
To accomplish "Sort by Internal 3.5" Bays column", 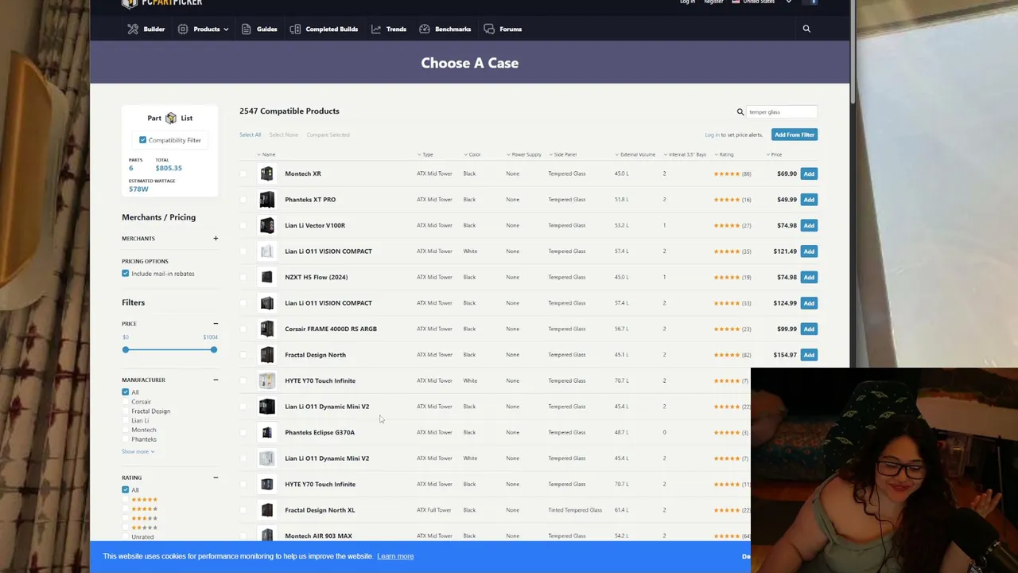I will [x=686, y=154].
